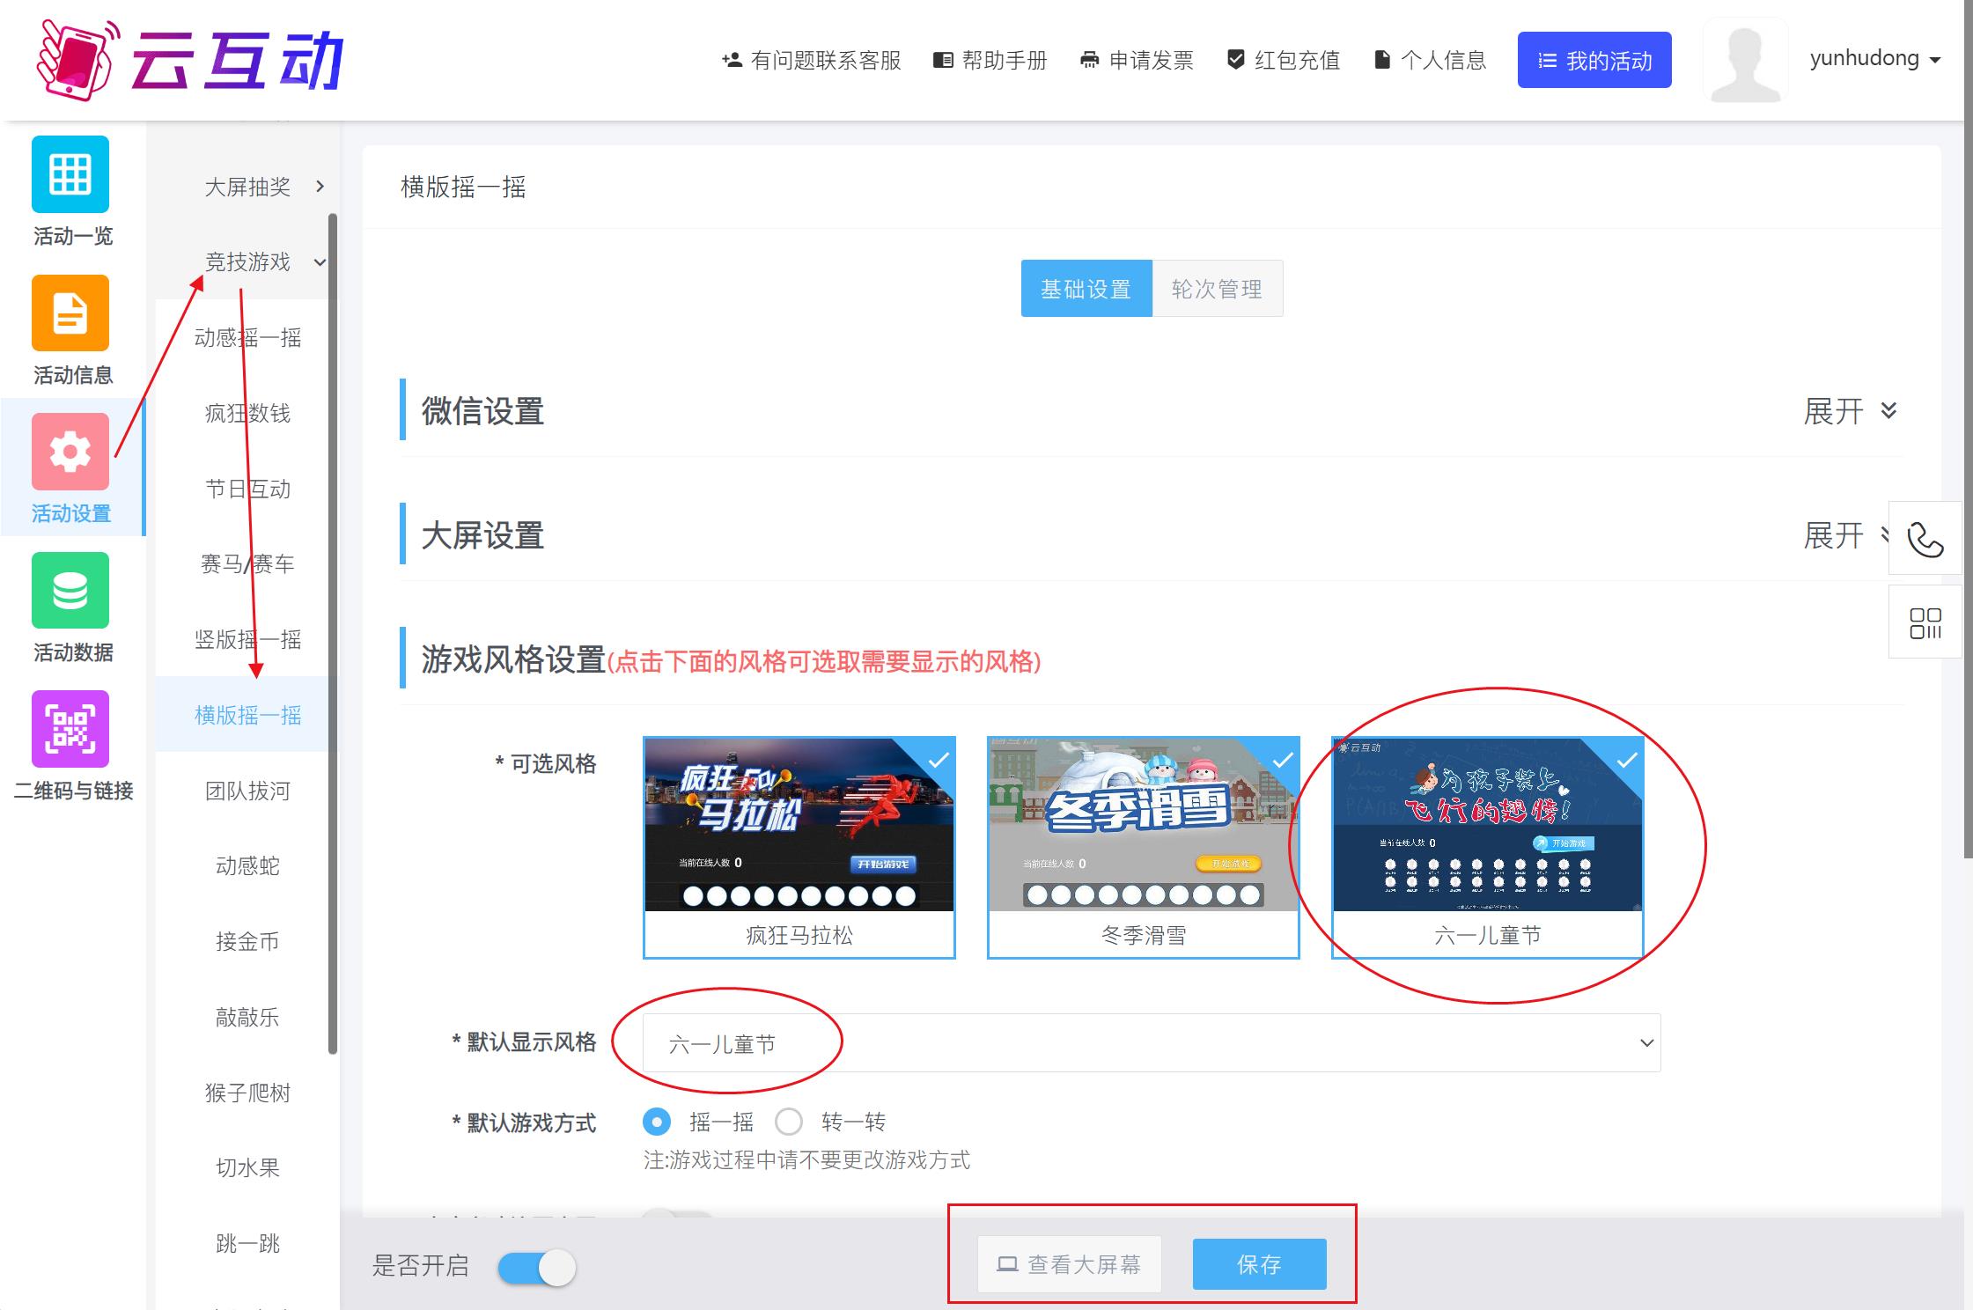This screenshot has width=1973, height=1310.
Task: Click the floating QR code icon
Action: (x=1925, y=622)
